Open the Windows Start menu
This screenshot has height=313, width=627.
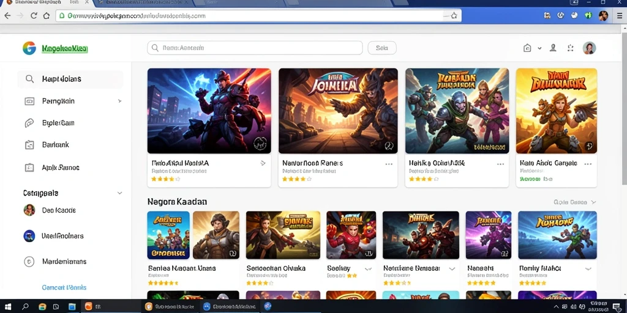(x=8, y=306)
